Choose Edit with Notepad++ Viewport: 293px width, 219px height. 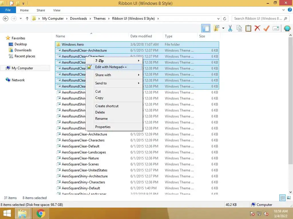(114, 67)
